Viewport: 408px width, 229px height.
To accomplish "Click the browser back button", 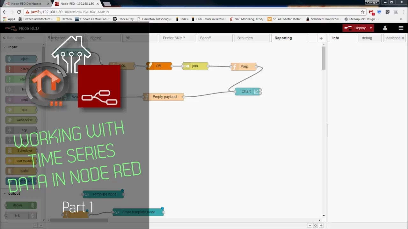I will (5, 12).
